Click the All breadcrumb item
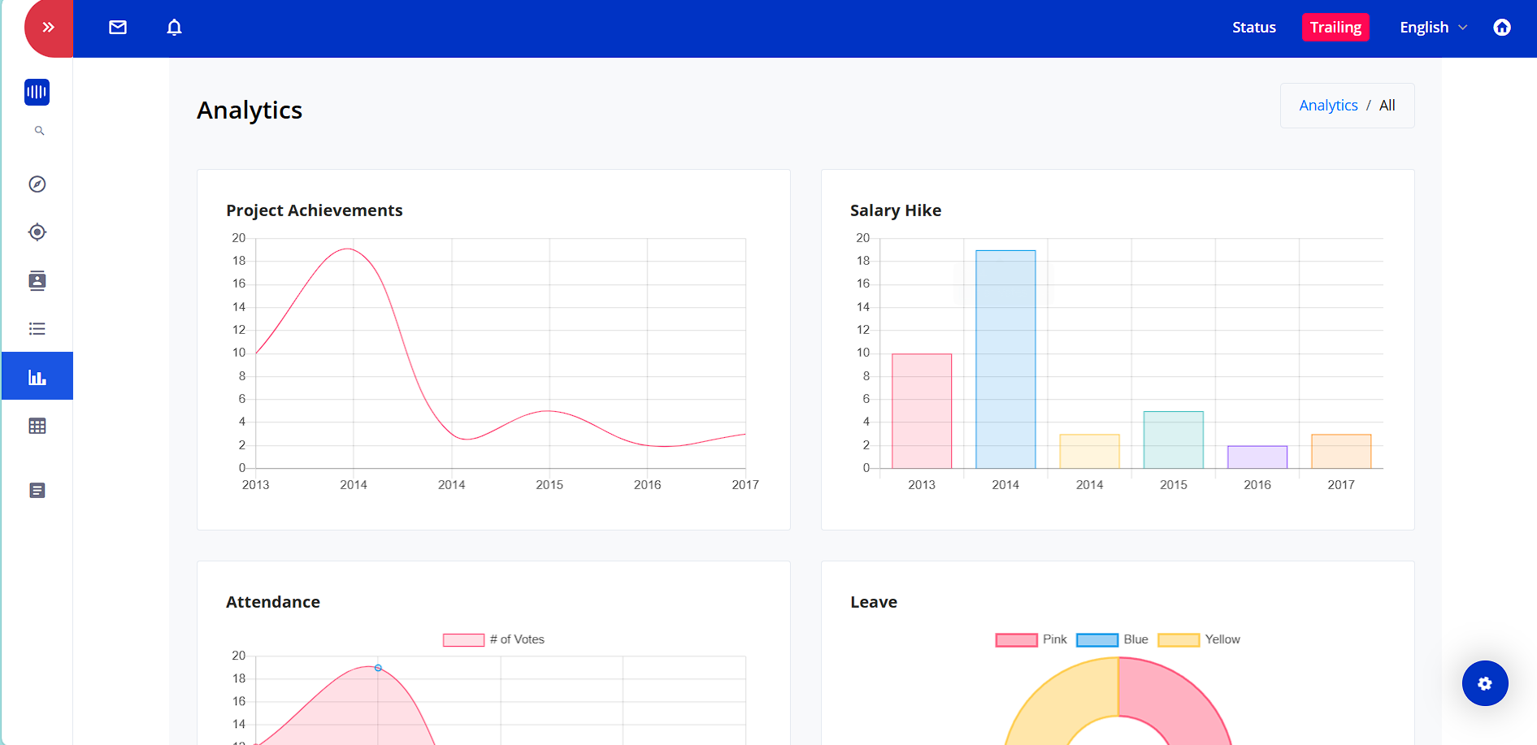 1387,106
